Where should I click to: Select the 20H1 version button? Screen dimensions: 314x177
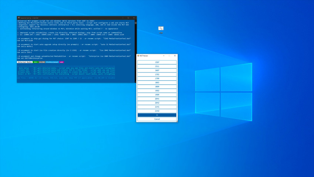157,99
